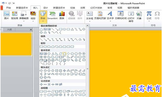Select the folded corner shape
The image size is (163, 97).
(x=61, y=60)
